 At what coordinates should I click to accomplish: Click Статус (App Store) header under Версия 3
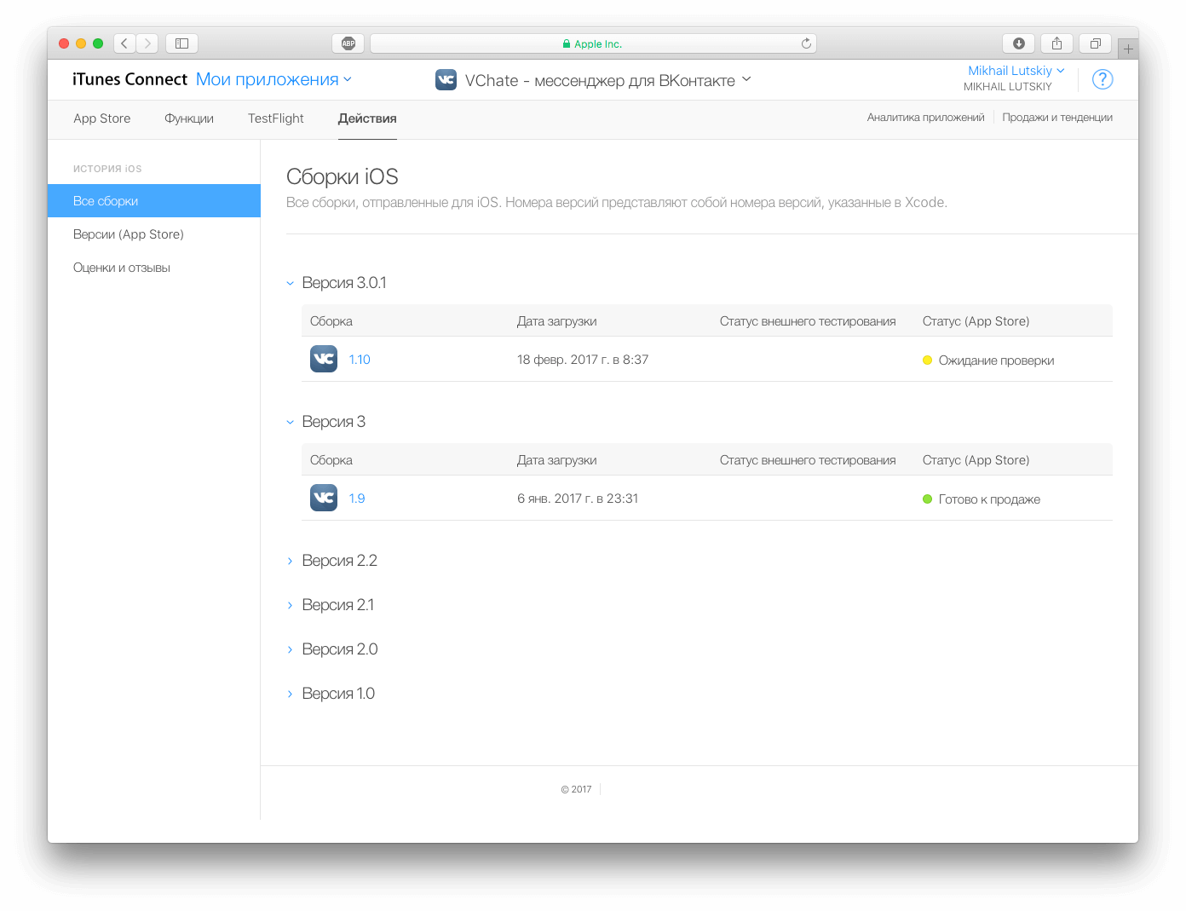pos(976,460)
